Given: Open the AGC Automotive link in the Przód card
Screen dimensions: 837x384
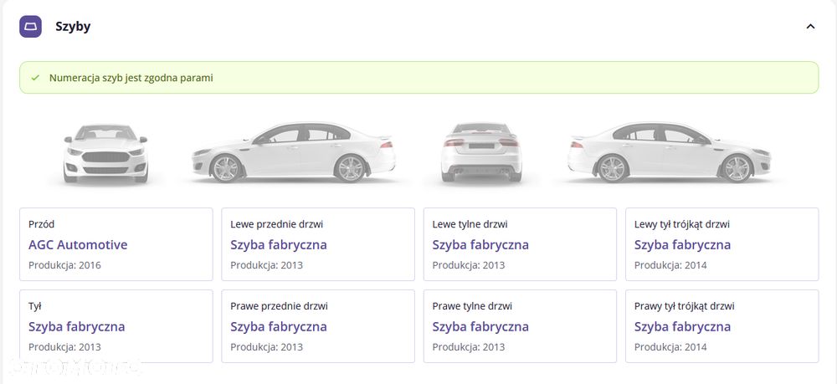Looking at the screenshot, I should coord(78,245).
